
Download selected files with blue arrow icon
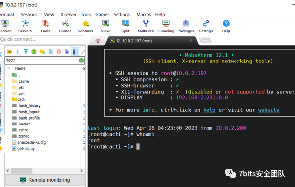18,51
